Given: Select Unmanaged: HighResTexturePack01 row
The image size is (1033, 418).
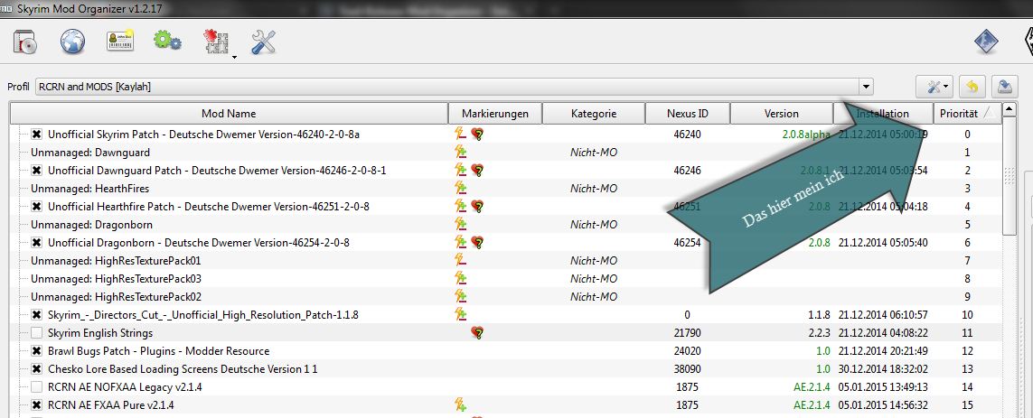Looking at the screenshot, I should point(505,261).
